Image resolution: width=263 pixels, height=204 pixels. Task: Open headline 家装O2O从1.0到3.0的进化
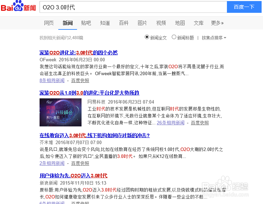pyautogui.click(x=90, y=92)
